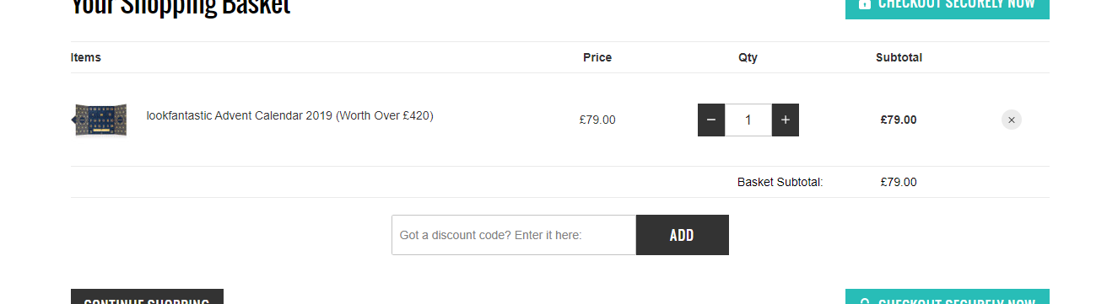1107x304 pixels.
Task: Select the Continue Shopping button
Action: tap(147, 297)
